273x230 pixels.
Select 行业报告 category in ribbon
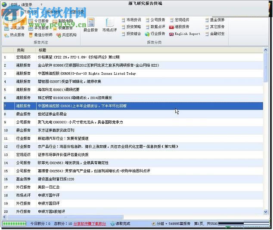coord(155,34)
